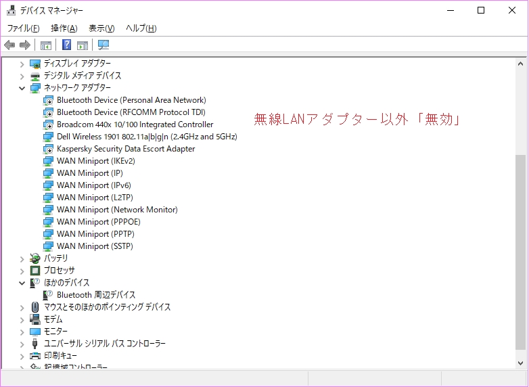Click the Network Adapters category icon
This screenshot has height=387, width=529.
click(x=35, y=88)
